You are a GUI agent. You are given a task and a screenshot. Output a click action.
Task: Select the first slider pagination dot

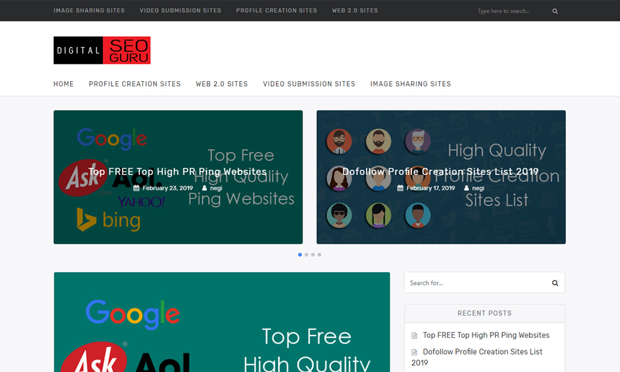click(x=300, y=255)
